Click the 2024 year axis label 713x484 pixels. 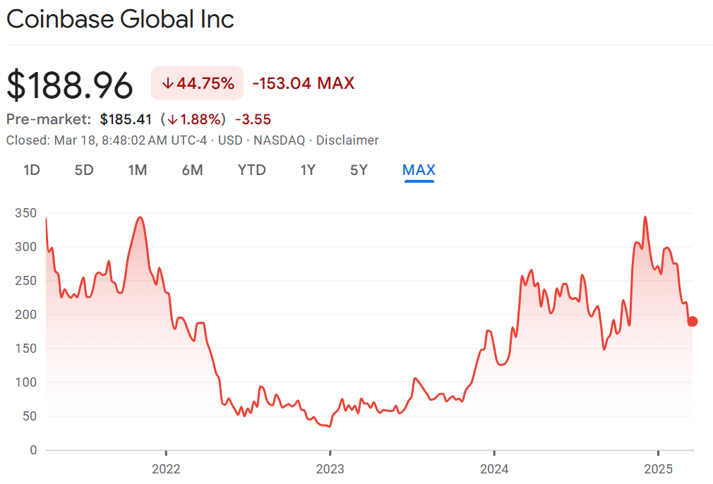(x=494, y=468)
